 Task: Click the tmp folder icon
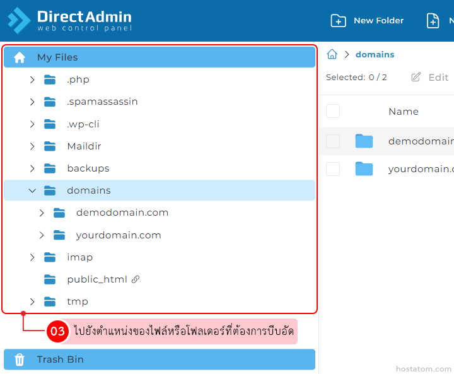click(x=50, y=302)
